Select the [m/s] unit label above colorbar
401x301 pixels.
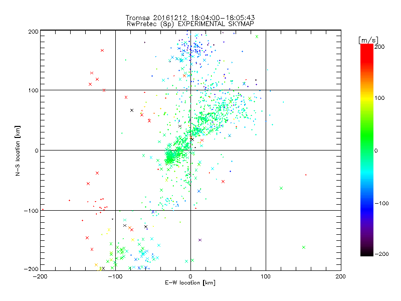click(x=368, y=40)
